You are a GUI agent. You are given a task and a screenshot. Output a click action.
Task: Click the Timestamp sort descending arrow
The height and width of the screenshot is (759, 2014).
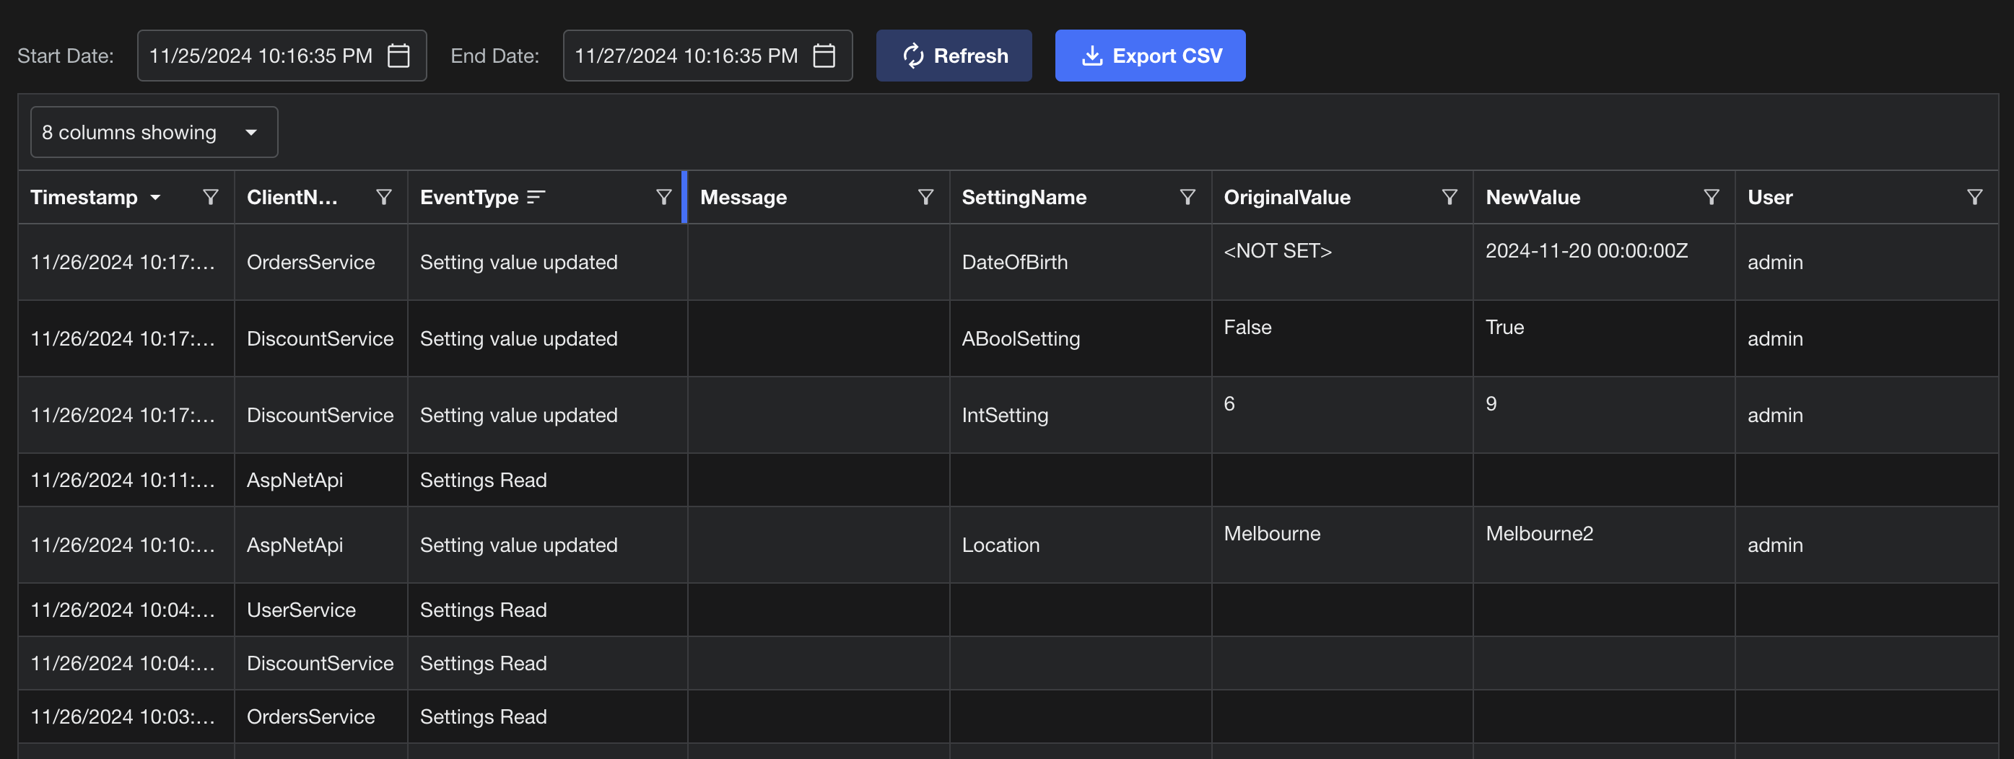(156, 198)
